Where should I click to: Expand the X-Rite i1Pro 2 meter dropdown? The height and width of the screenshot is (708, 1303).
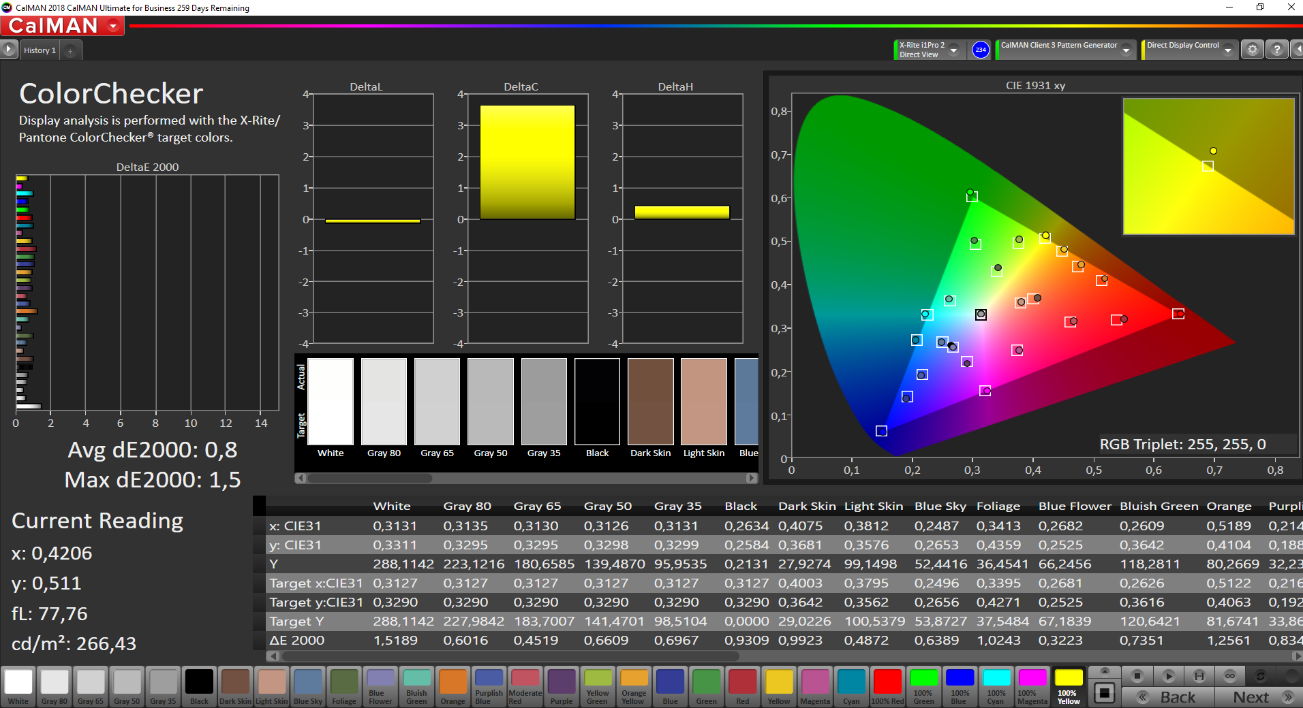(x=953, y=50)
